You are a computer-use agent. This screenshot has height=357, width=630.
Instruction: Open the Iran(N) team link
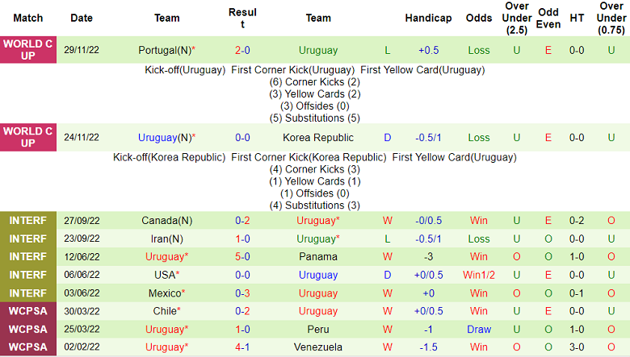pyautogui.click(x=165, y=239)
